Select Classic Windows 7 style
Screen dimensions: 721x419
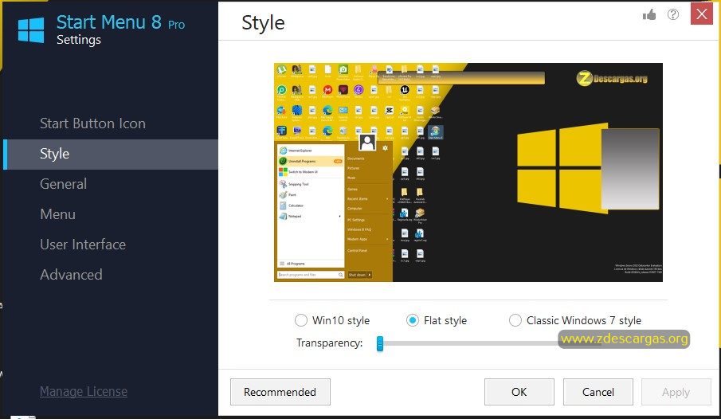click(515, 320)
